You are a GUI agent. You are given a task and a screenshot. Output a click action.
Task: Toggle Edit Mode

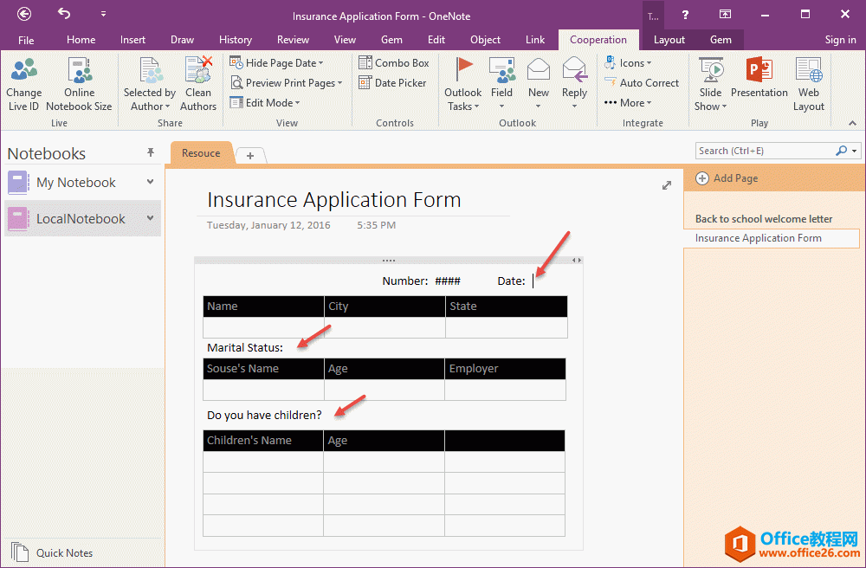pos(264,102)
